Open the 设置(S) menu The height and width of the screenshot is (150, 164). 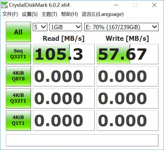[30, 14]
